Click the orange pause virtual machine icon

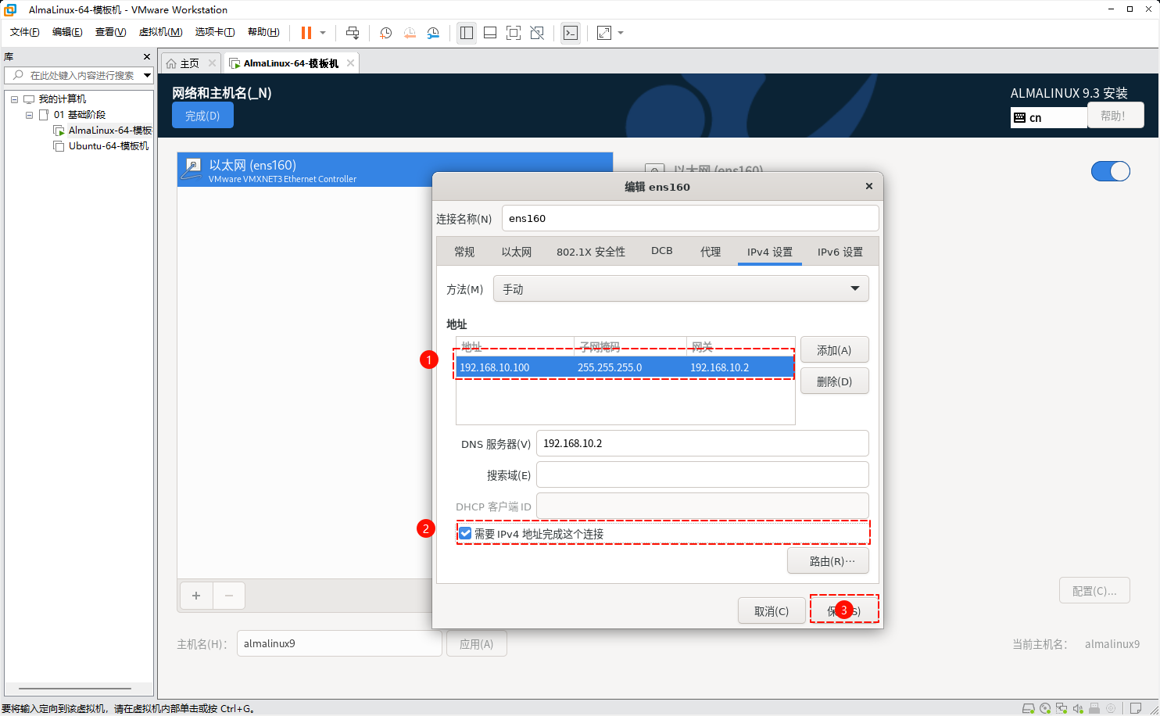(x=306, y=33)
